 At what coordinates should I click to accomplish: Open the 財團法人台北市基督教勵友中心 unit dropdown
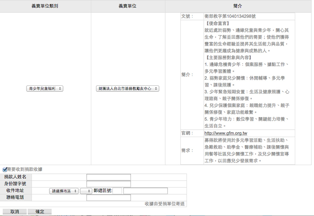coord(128,88)
